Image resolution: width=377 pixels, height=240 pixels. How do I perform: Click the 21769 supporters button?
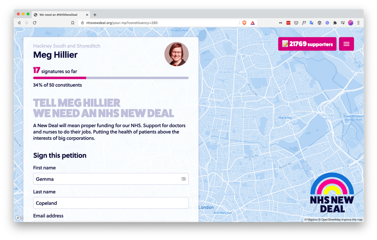(x=307, y=44)
